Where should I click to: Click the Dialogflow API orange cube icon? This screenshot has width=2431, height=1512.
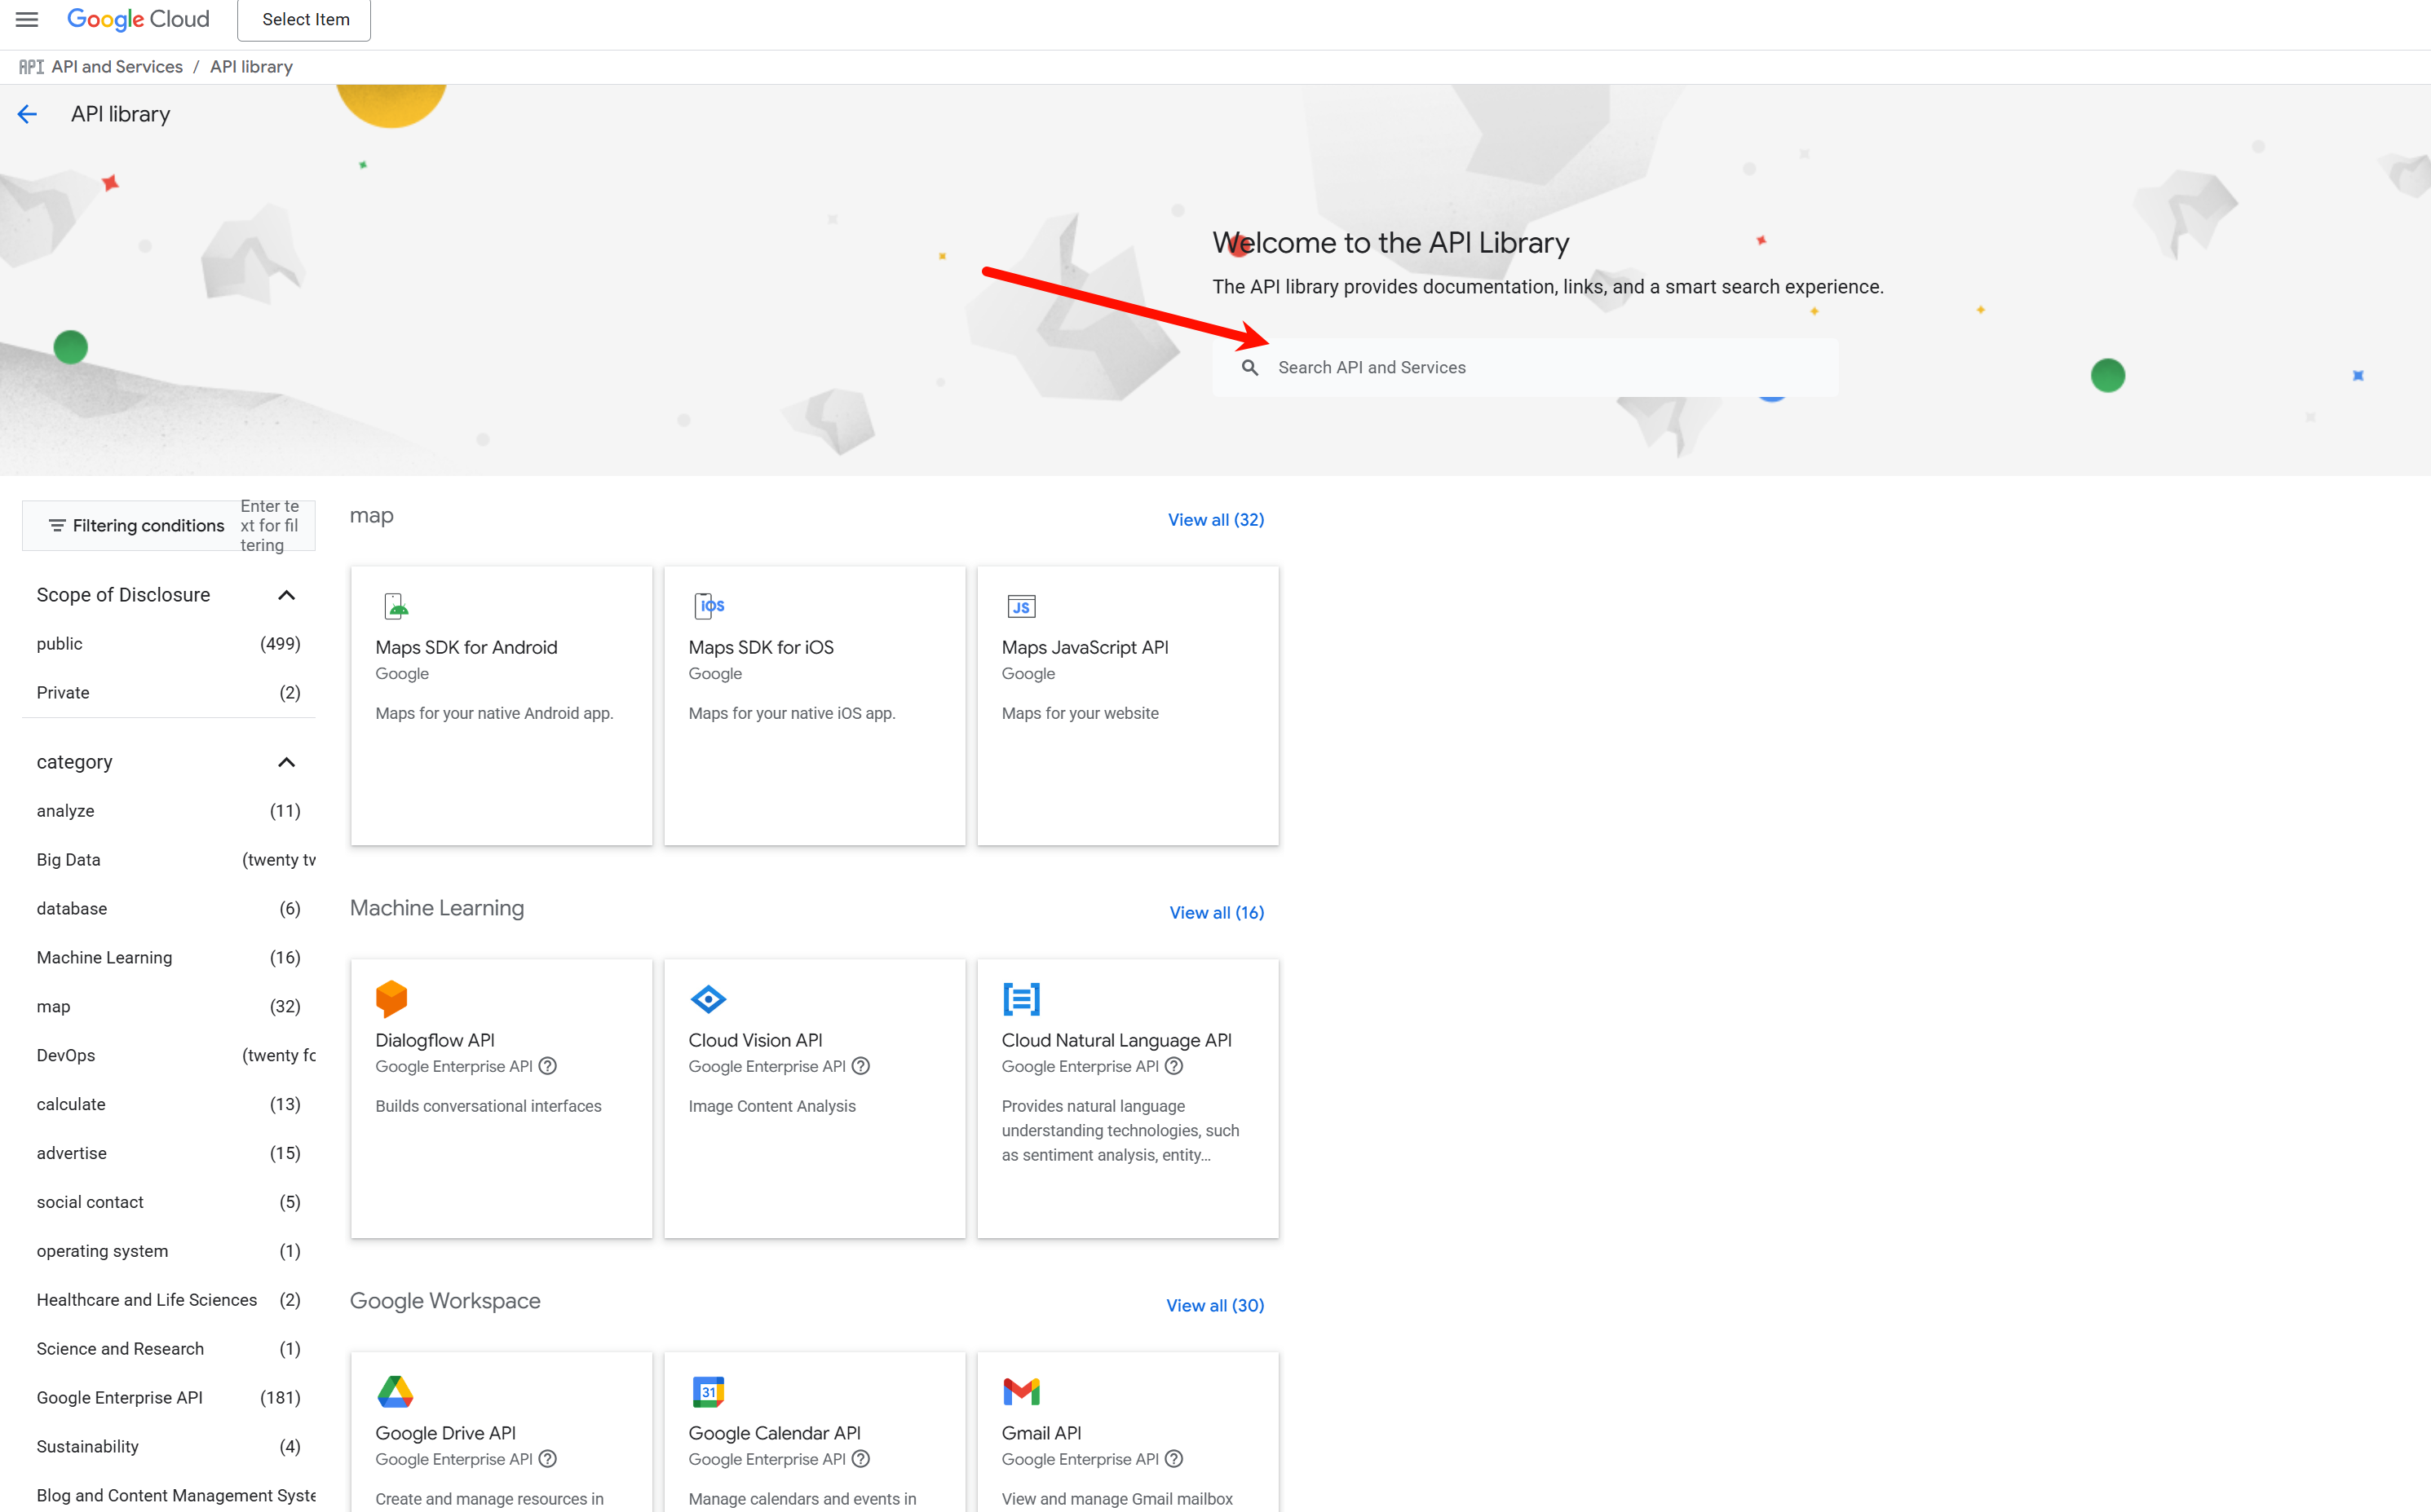point(391,998)
